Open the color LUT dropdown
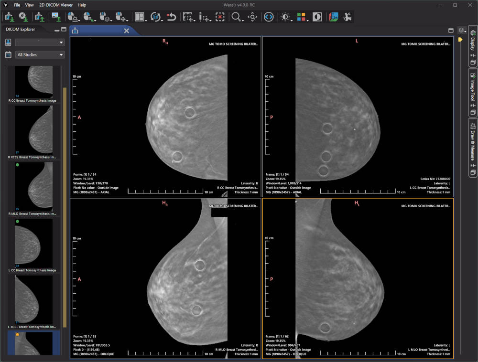The width and height of the screenshot is (478, 362). coord(303,17)
